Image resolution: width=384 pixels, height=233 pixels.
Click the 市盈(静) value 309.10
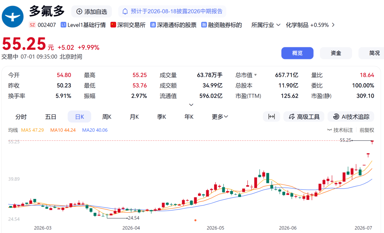point(365,96)
